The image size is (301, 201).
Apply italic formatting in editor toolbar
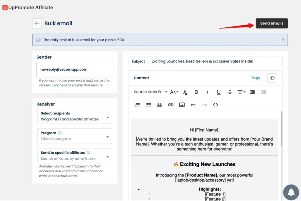click(x=207, y=92)
